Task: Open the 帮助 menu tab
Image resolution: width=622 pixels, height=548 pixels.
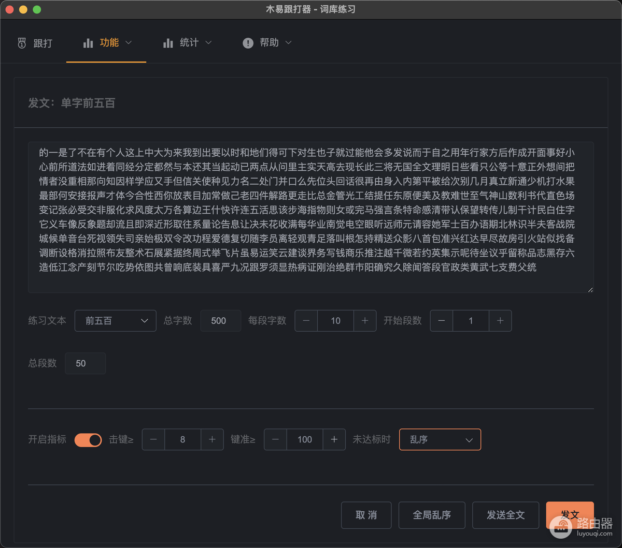Action: point(266,43)
